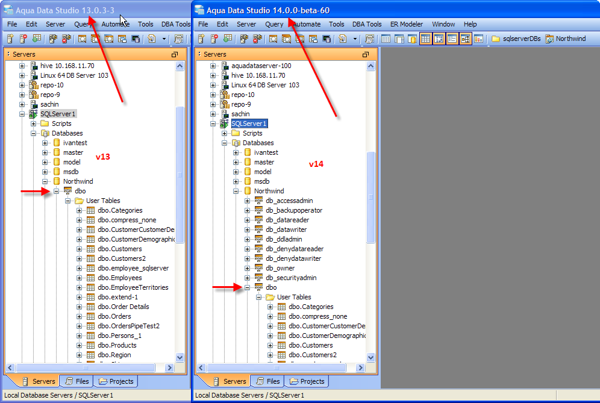Click disconnect server icon in v13 toolbar
This screenshot has height=403, width=600.
pos(67,39)
